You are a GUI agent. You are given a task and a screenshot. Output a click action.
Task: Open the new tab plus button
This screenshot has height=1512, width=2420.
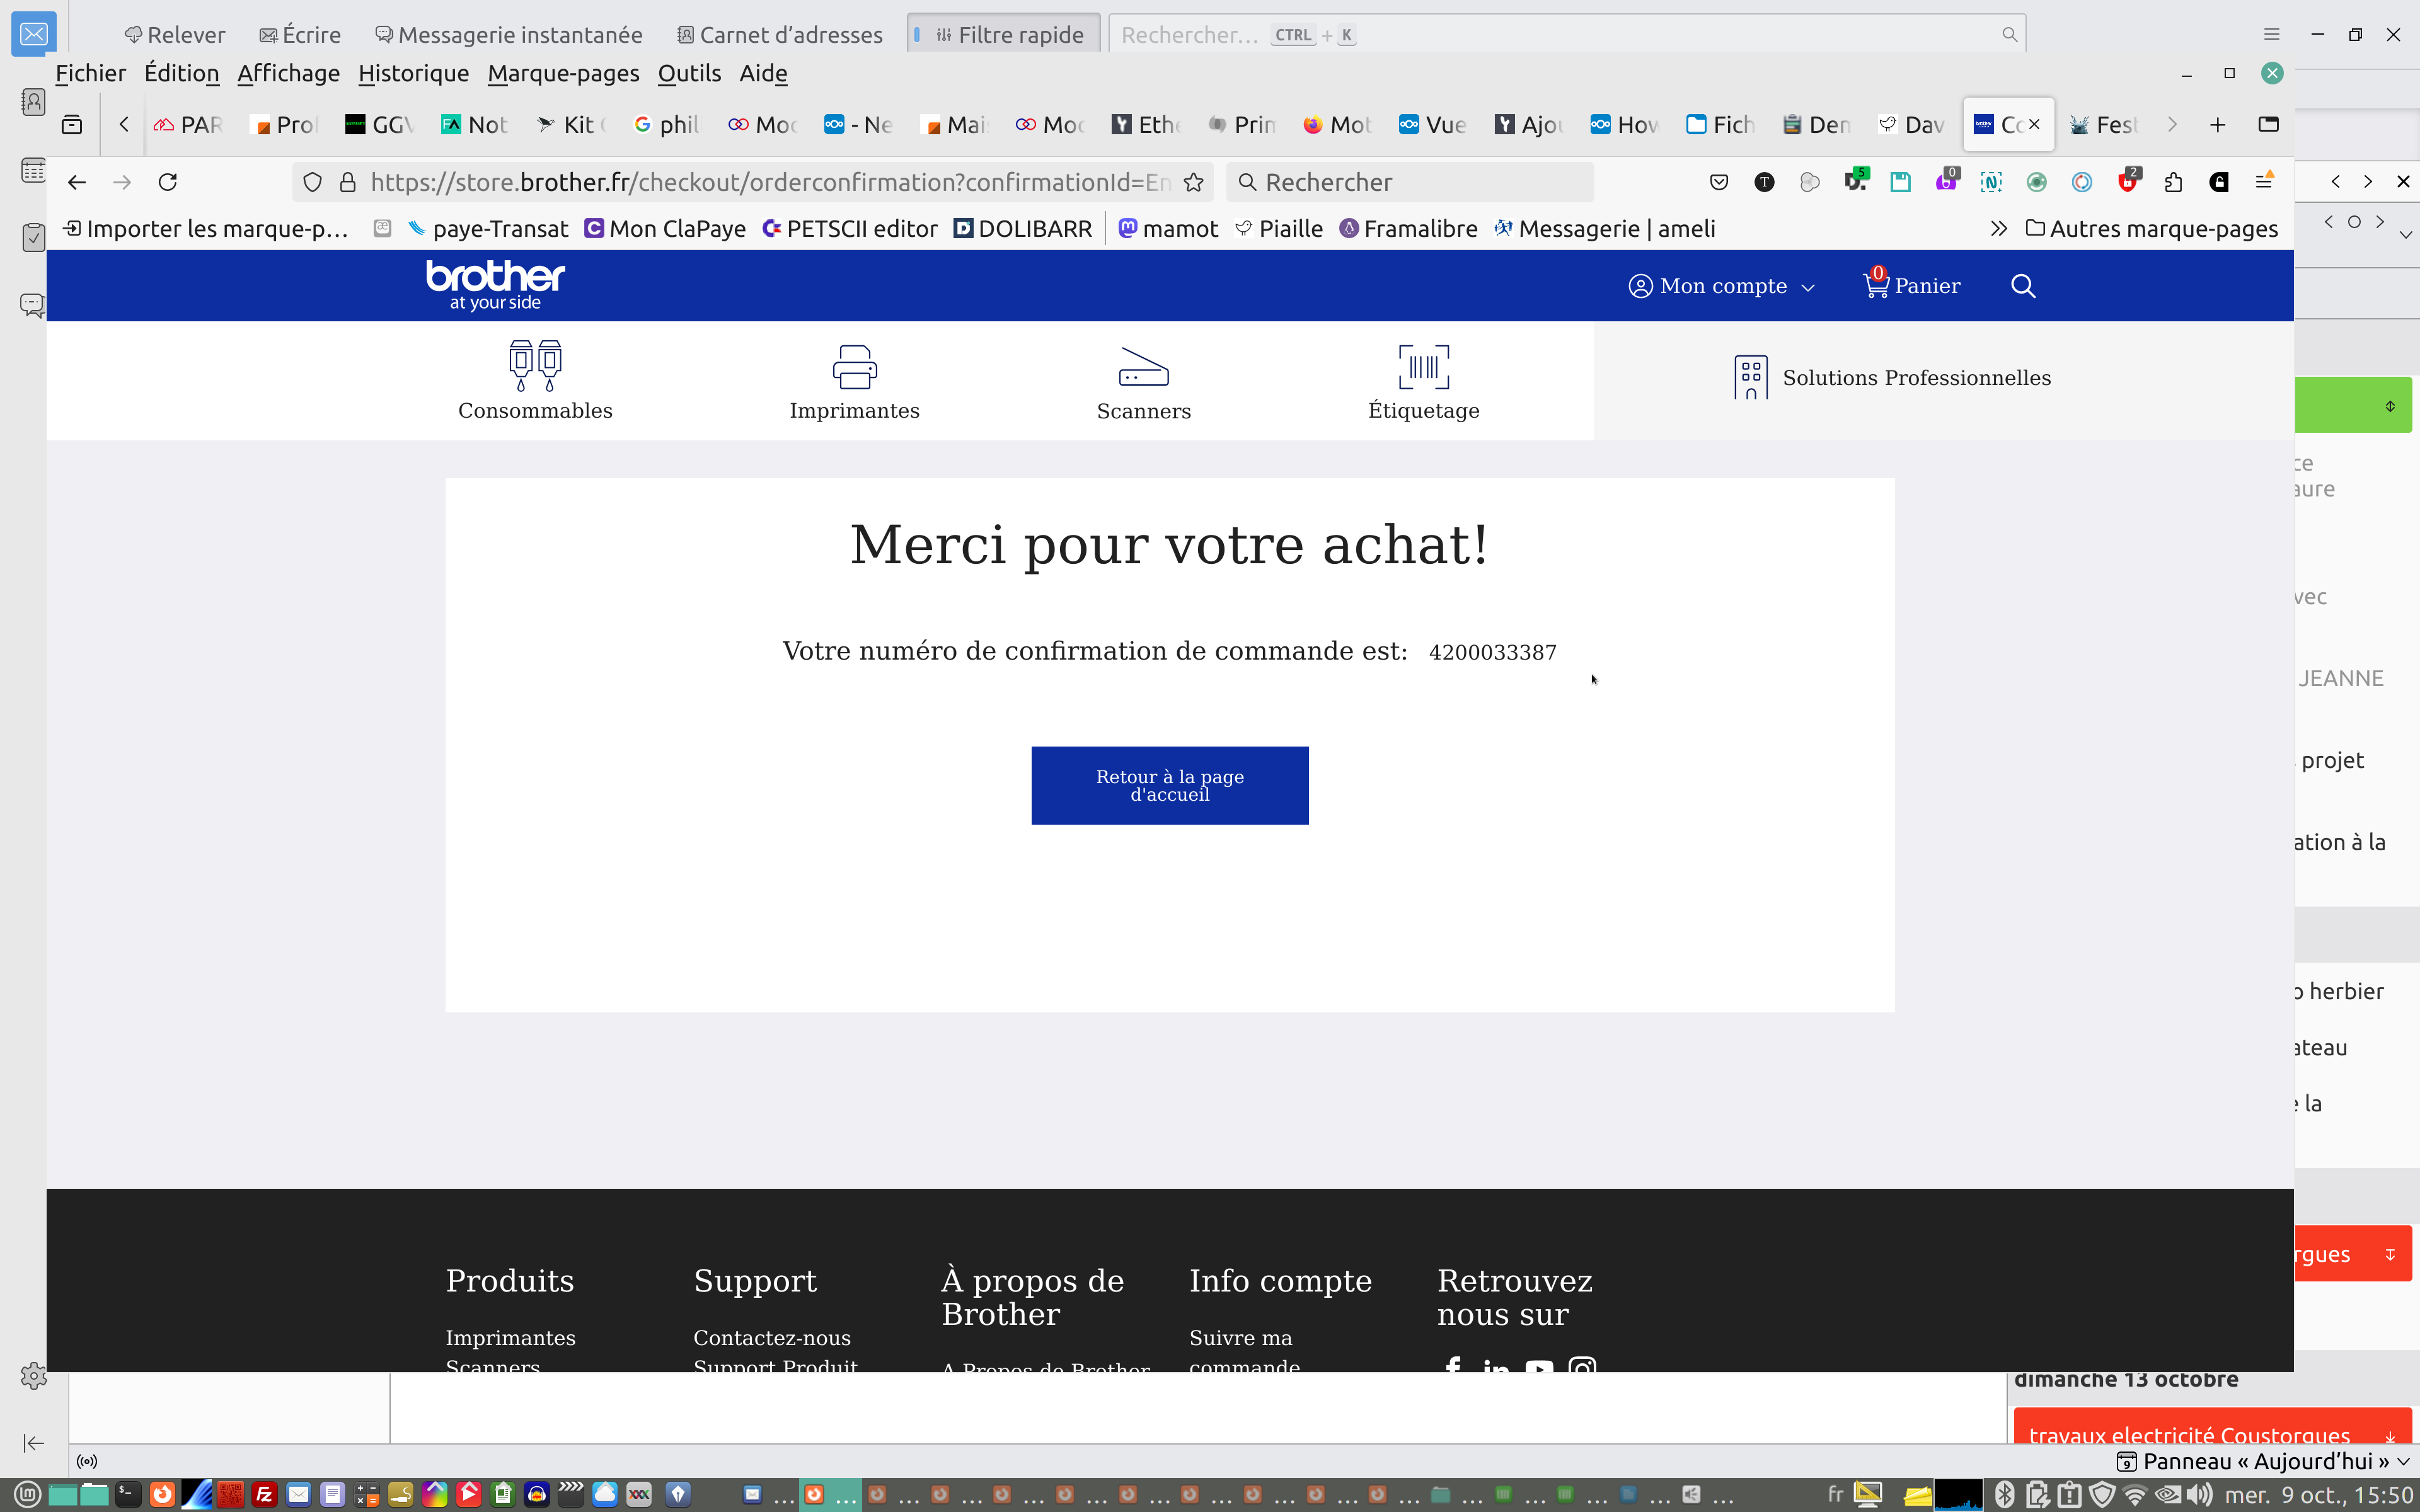point(2217,125)
